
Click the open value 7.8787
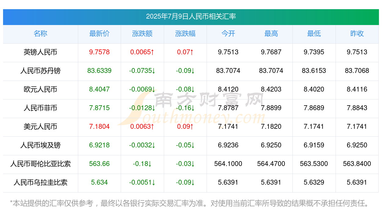click(228, 108)
